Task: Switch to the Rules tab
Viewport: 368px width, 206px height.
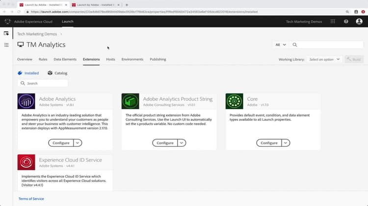Action: (43, 60)
